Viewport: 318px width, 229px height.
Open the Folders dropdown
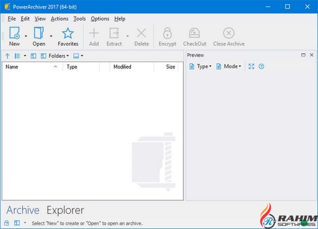55,56
